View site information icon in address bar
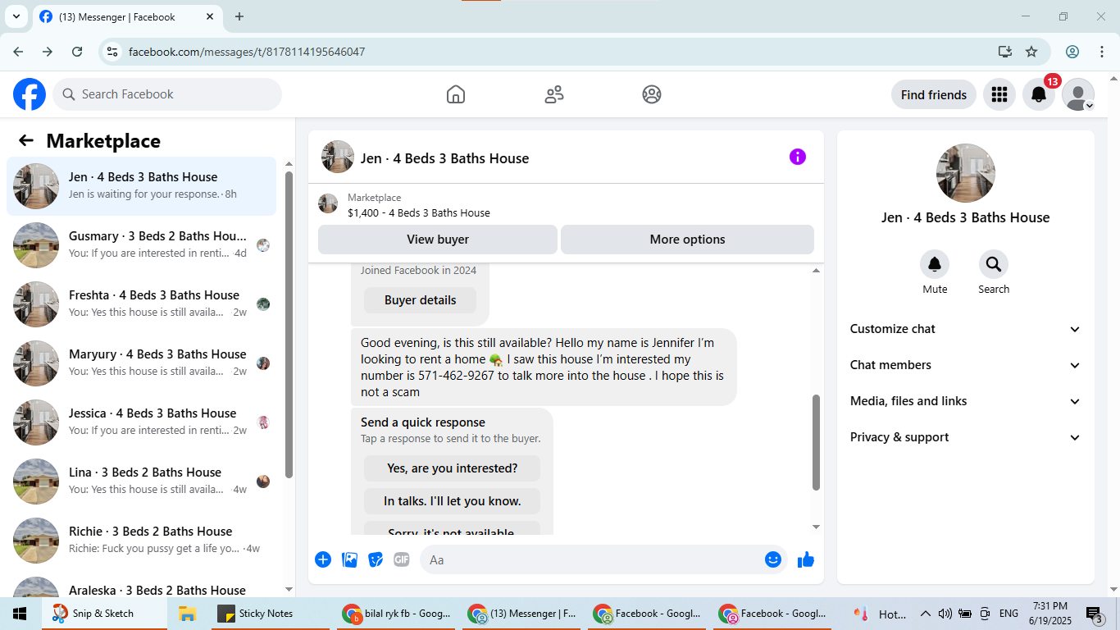Viewport: 1120px width, 630px height. tap(112, 52)
